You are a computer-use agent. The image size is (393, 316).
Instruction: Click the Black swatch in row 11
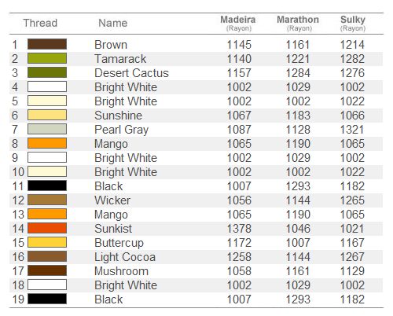(x=47, y=186)
